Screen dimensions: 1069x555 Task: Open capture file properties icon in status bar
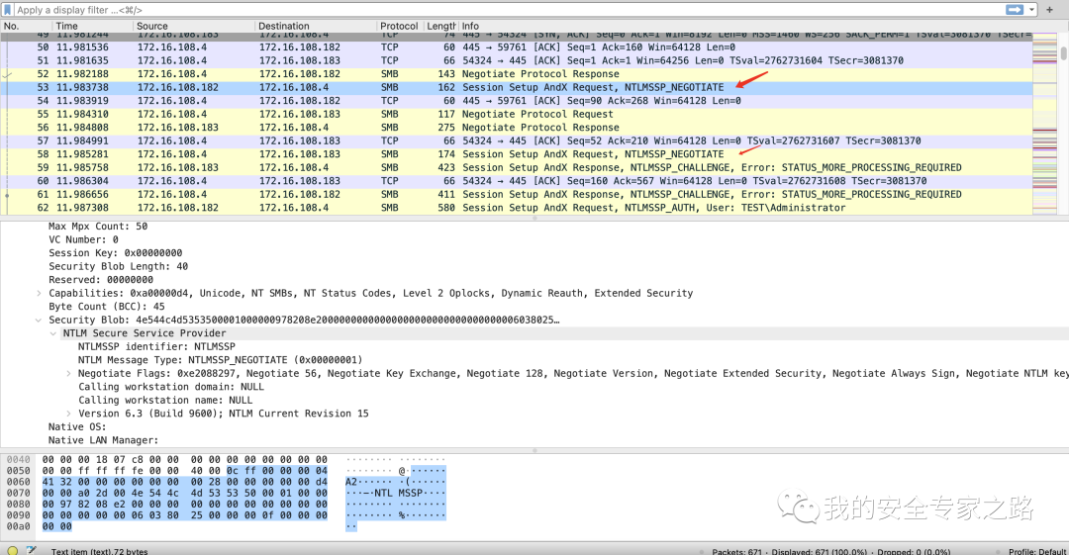(31, 550)
